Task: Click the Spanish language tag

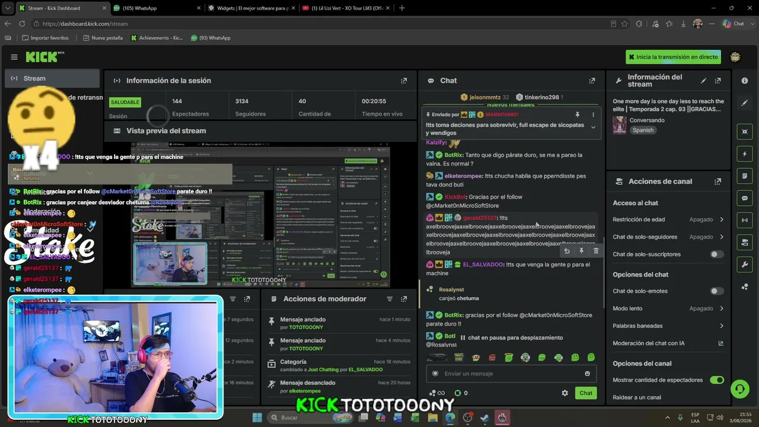Action: point(643,130)
